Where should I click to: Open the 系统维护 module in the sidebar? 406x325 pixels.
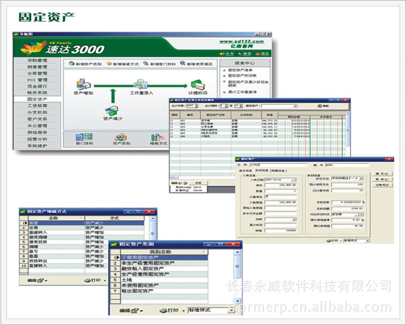click(37, 146)
